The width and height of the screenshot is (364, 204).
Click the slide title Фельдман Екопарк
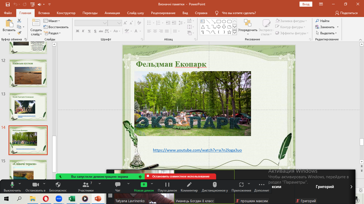(x=171, y=64)
